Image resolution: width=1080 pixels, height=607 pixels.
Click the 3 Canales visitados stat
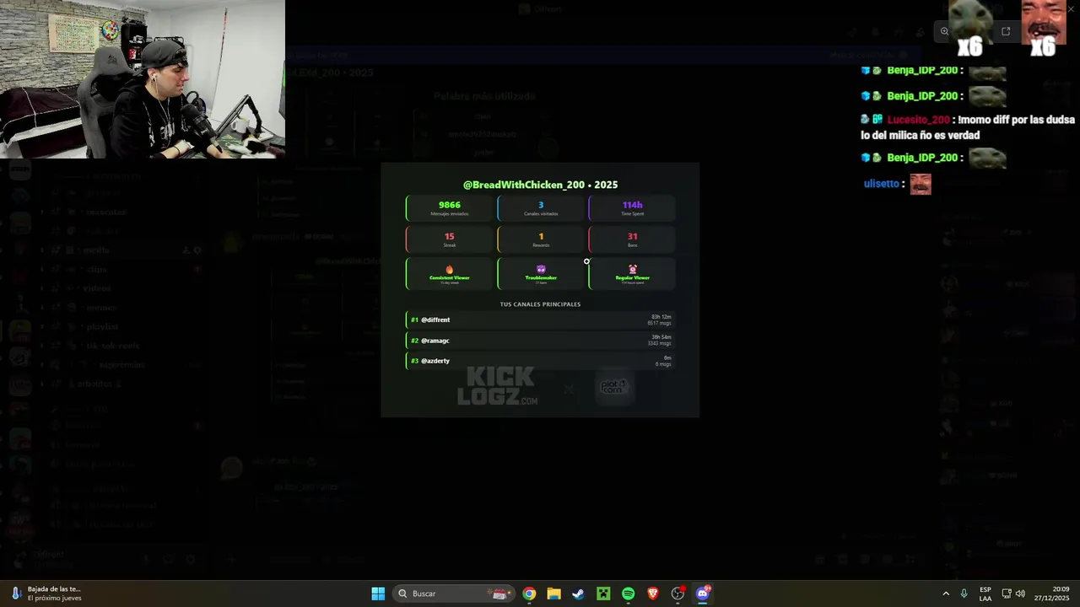541,208
